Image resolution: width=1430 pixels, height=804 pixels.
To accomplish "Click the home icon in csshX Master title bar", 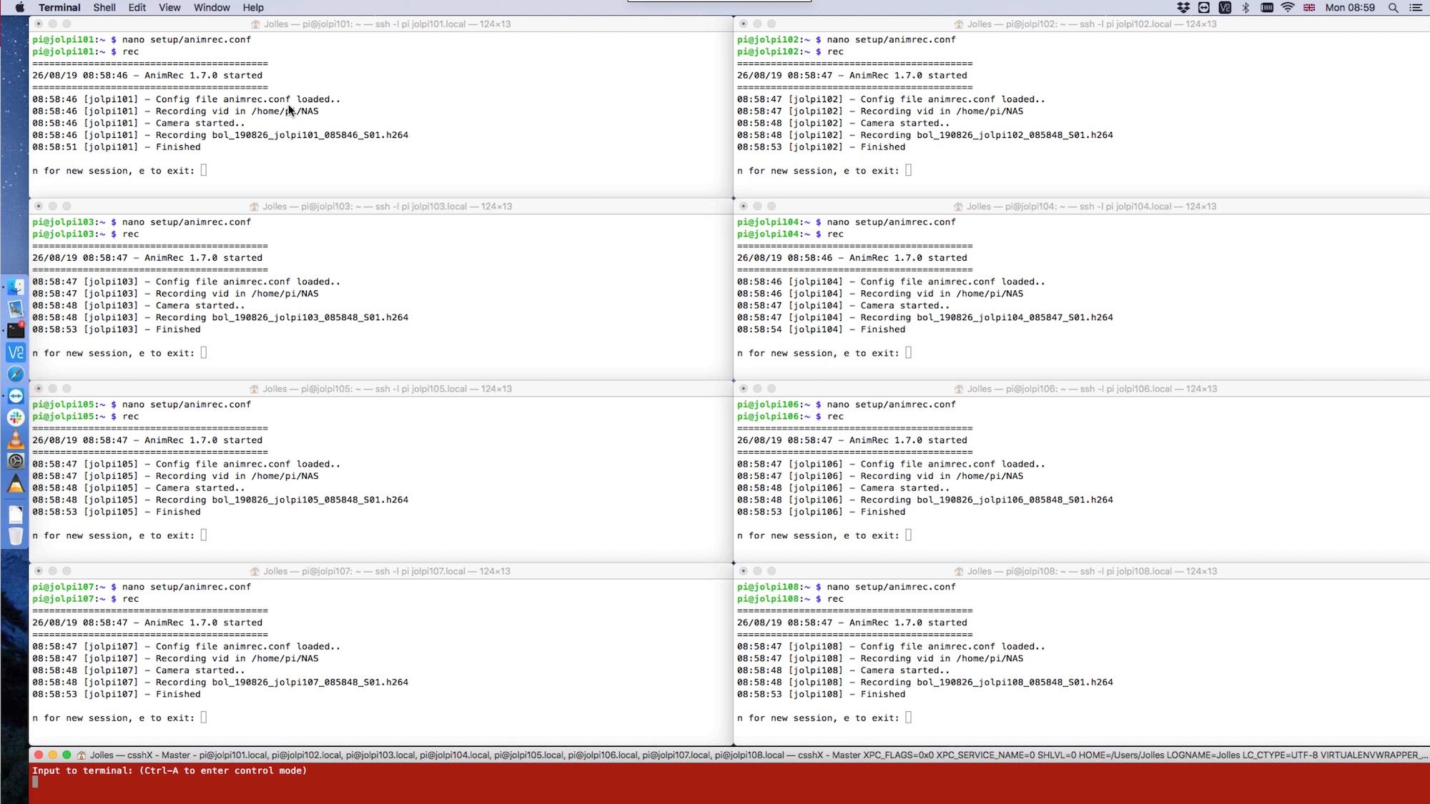I will pos(82,755).
